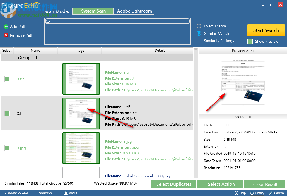The width and height of the screenshot is (287, 196).
Task: Switch to System Scan mode
Action: point(93,11)
